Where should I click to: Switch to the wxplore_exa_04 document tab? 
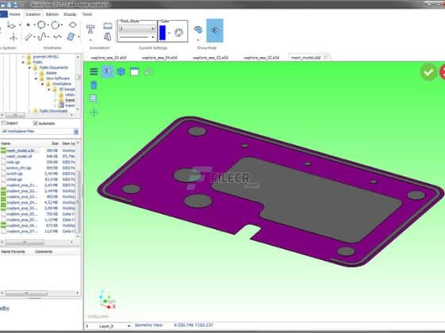point(160,58)
